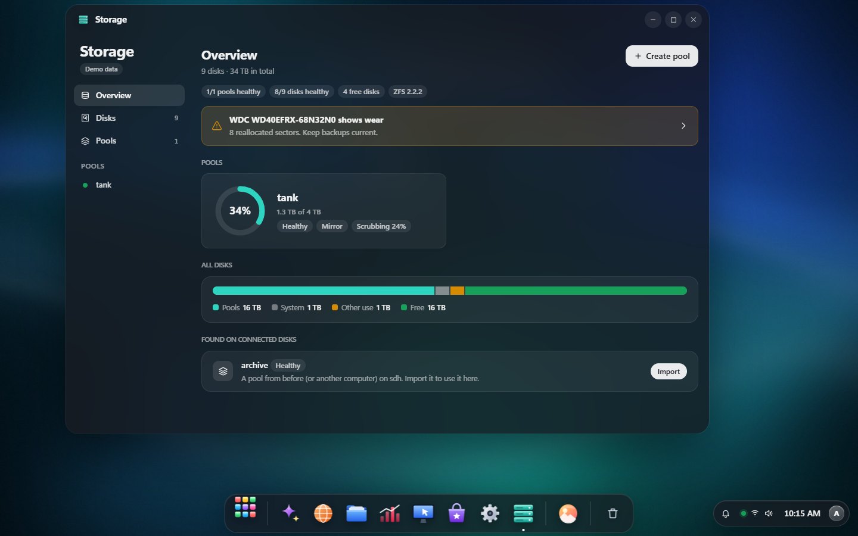This screenshot has height=536, width=858.
Task: Minimize the Storage window
Action: [653, 20]
